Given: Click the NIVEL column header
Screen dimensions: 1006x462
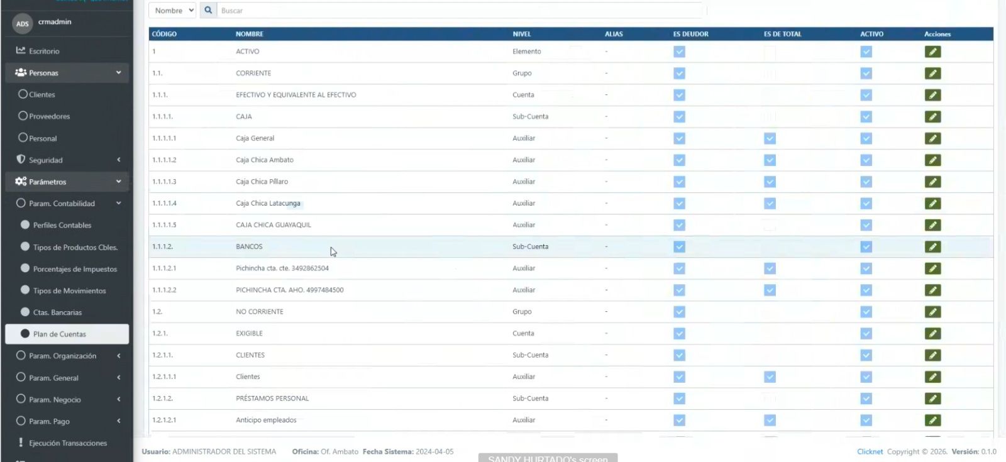Looking at the screenshot, I should click(x=521, y=34).
